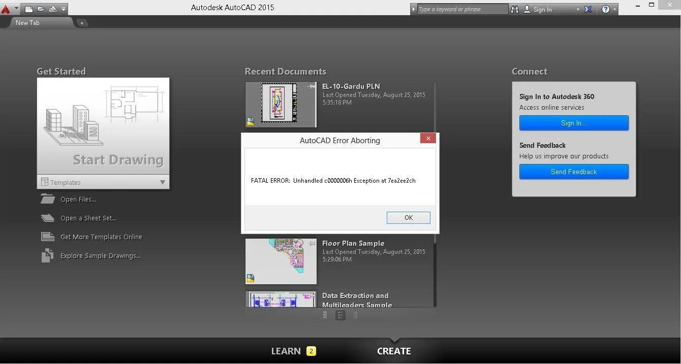681x364 pixels.
Task: Click the Recent Documents scrollbar
Action: (x=435, y=194)
